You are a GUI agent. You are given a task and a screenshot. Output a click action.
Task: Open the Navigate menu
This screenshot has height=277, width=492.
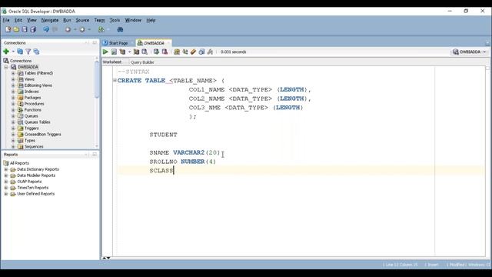[x=49, y=20]
